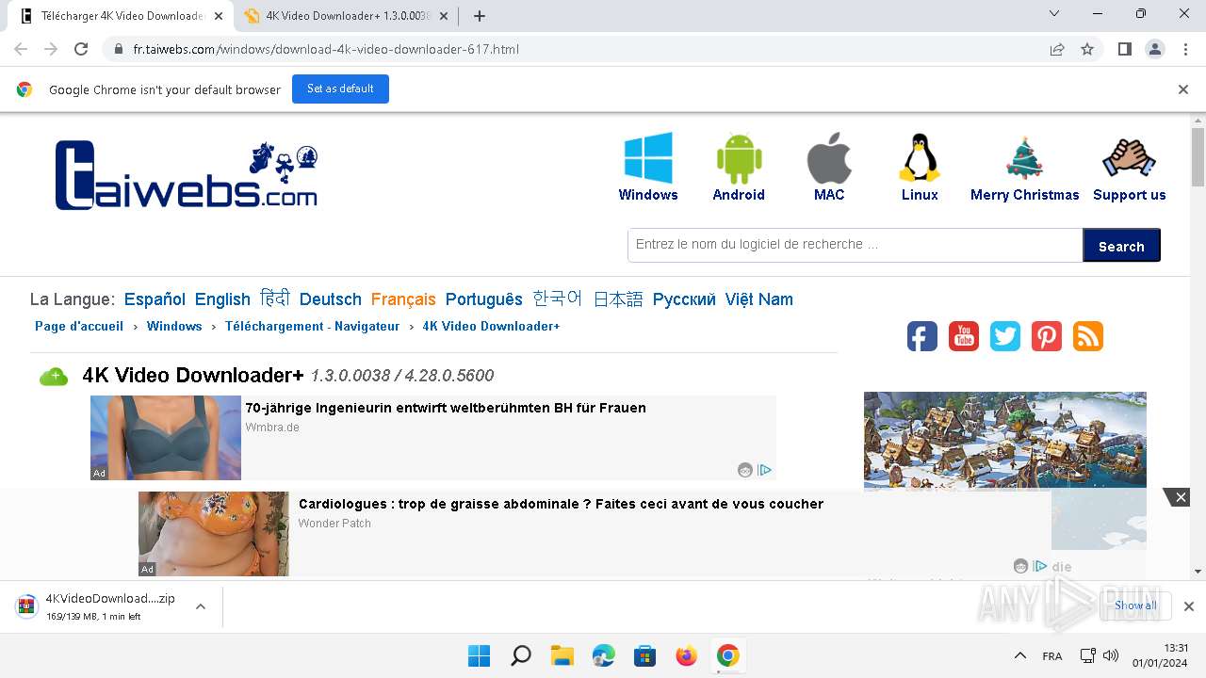1206x678 pixels.
Task: Open taskbar Search magnifier
Action: click(x=521, y=655)
